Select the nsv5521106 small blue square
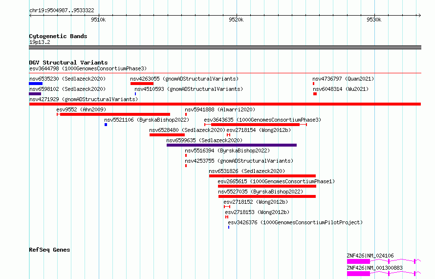 point(106,125)
